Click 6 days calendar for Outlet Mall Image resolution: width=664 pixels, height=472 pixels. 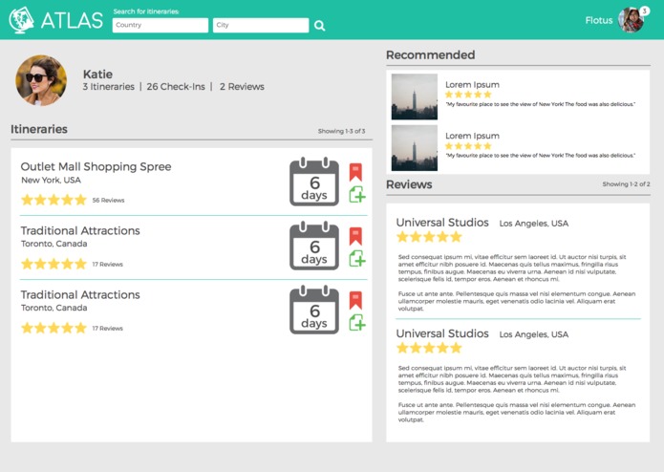(314, 182)
